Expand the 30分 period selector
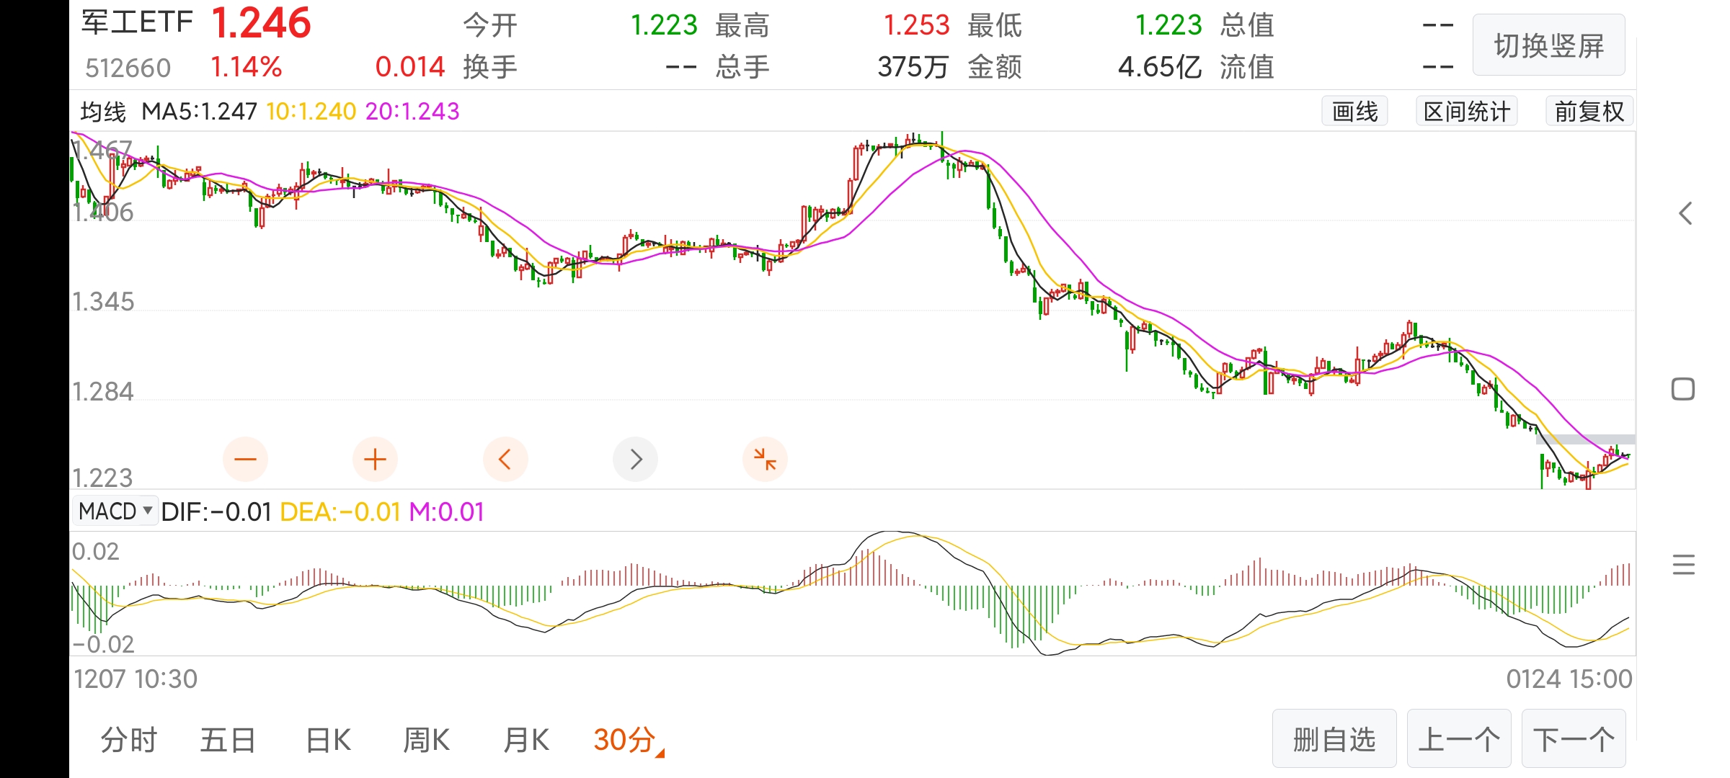This screenshot has height=778, width=1730. coord(627,740)
